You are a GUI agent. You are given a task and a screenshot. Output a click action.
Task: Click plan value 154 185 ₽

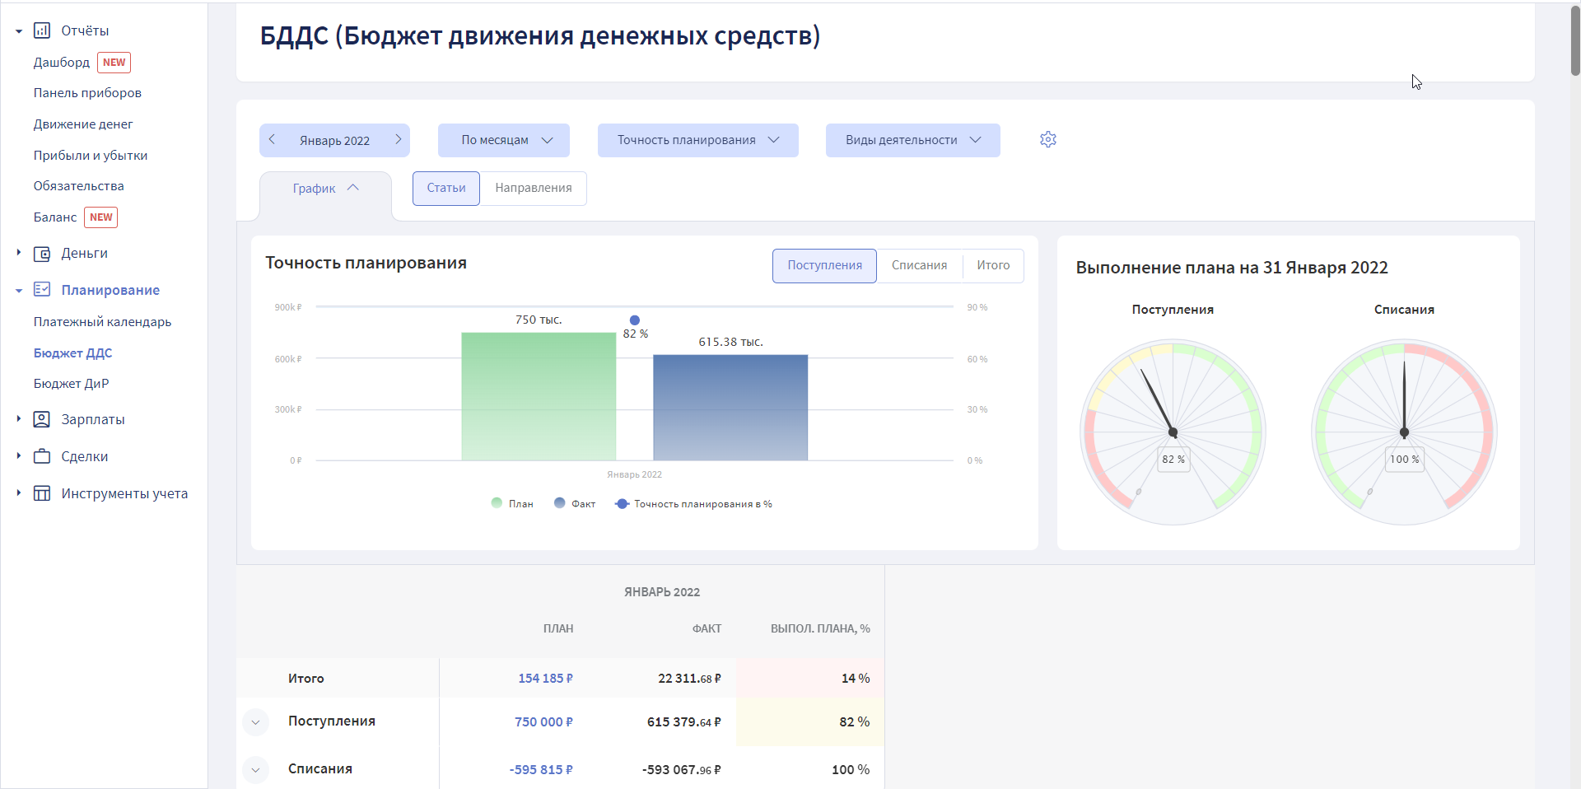[545, 679]
